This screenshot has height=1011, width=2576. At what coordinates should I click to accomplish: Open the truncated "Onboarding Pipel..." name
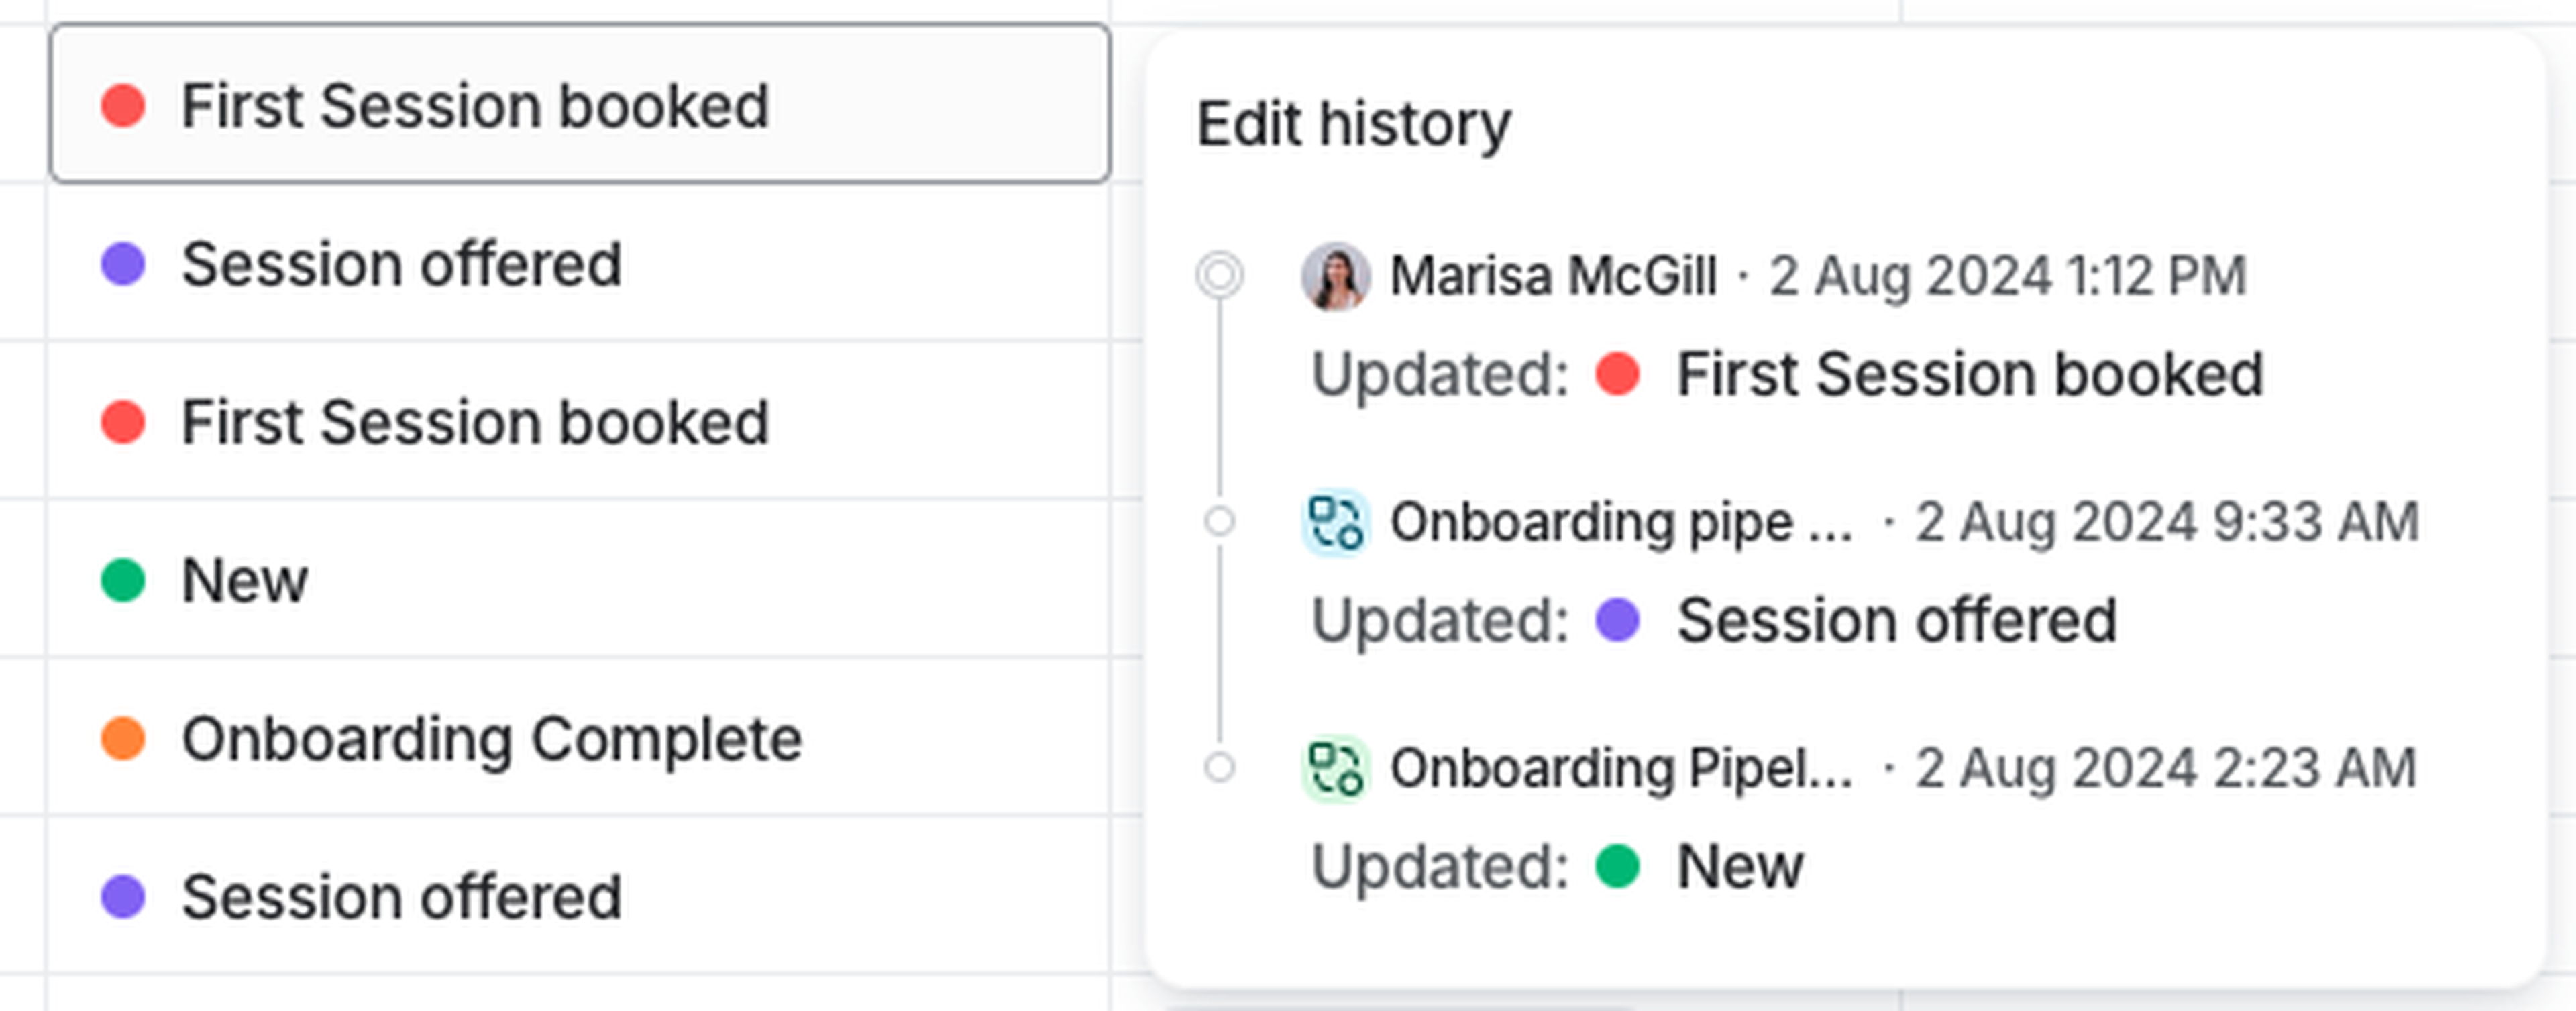[x=1621, y=768]
